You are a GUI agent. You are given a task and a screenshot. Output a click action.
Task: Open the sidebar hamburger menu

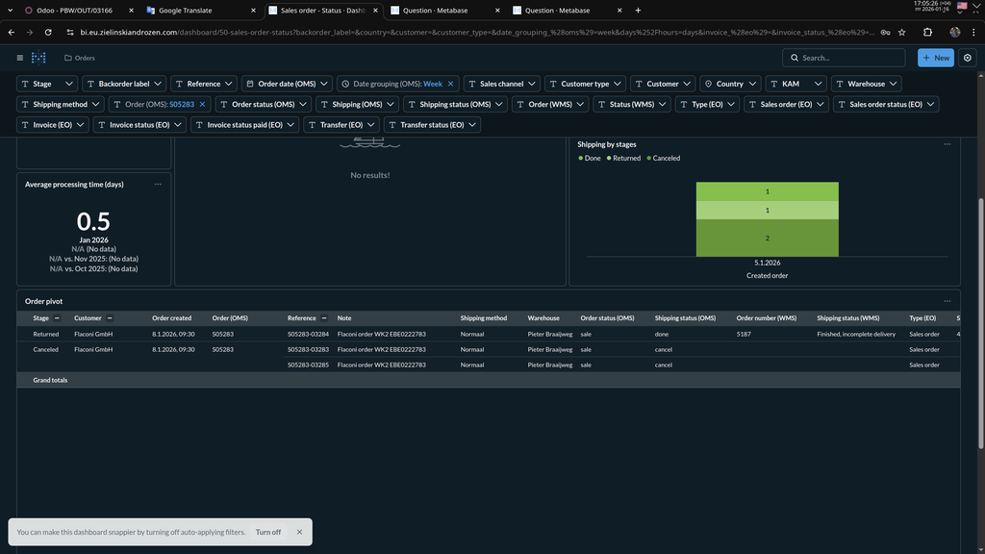point(19,58)
